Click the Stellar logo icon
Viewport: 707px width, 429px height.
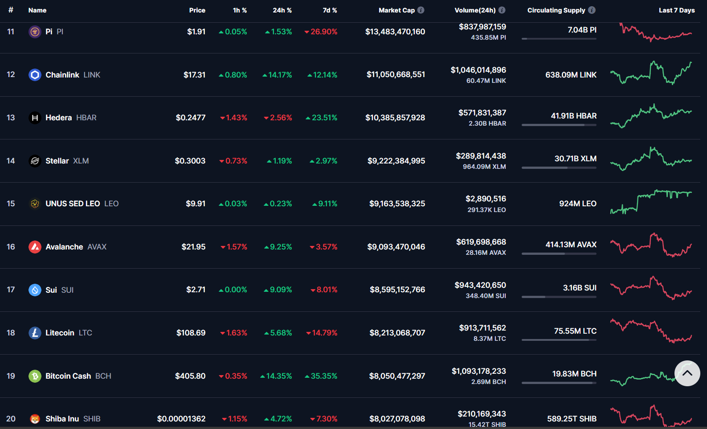tap(35, 161)
